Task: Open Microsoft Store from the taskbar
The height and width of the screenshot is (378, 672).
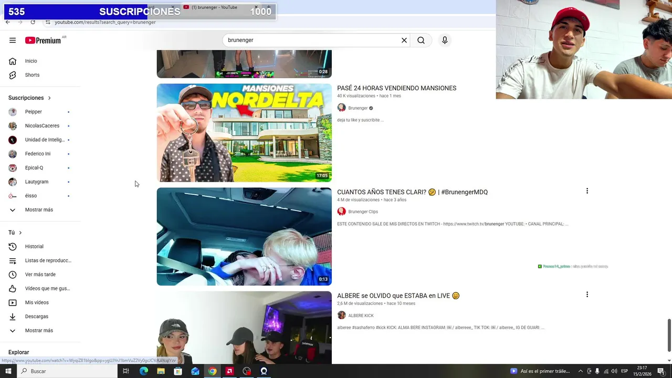Action: click(178, 371)
